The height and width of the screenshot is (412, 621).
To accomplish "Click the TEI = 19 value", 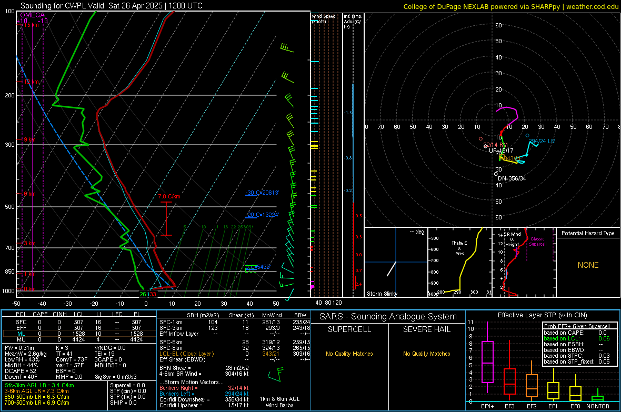I will click(105, 354).
